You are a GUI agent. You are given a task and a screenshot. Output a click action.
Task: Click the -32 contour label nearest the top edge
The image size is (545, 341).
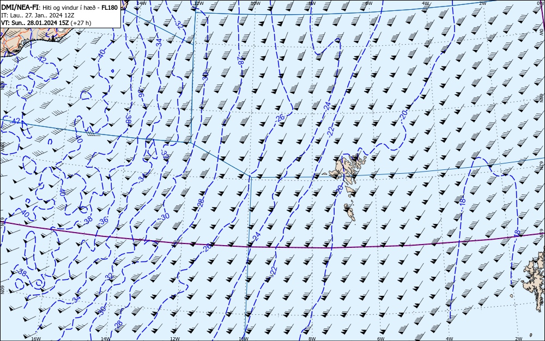178,24
